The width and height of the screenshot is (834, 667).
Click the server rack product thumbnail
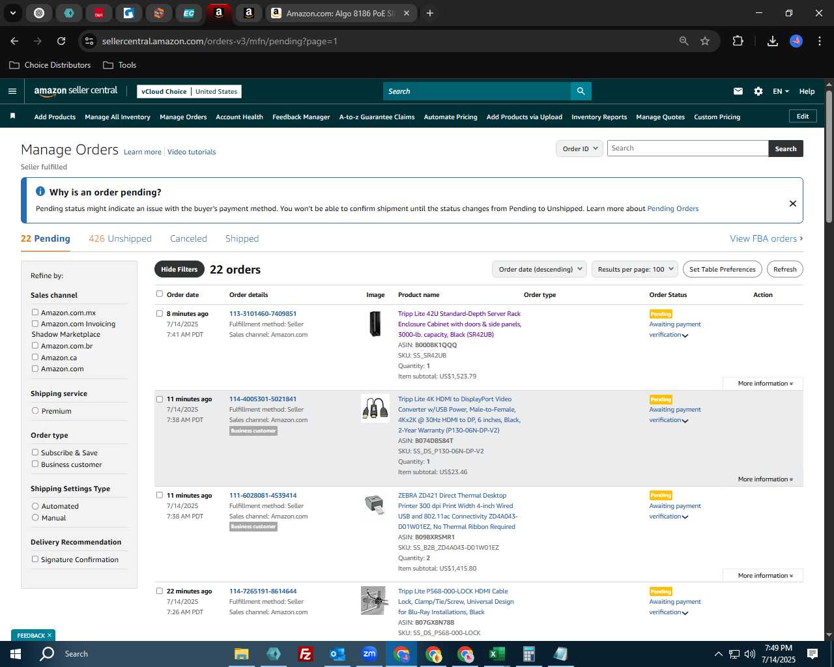click(x=375, y=324)
